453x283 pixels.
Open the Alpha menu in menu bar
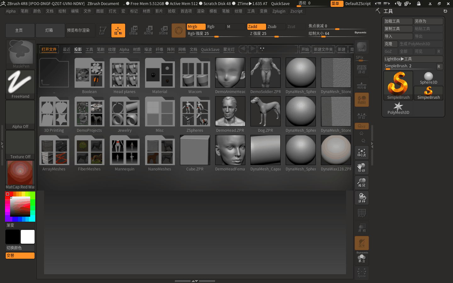tap(11, 11)
